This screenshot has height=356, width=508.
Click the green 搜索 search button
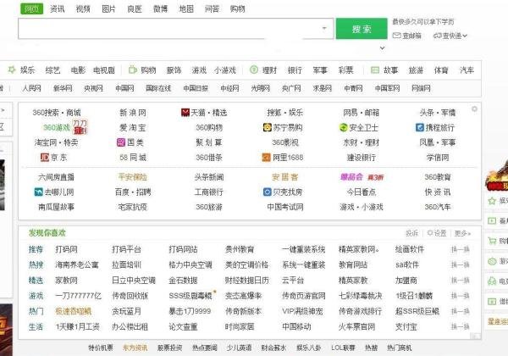tap(362, 29)
